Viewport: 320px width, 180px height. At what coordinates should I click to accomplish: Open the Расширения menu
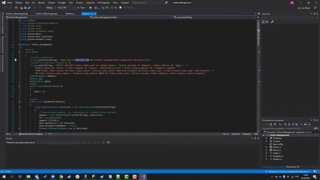click(x=103, y=2)
